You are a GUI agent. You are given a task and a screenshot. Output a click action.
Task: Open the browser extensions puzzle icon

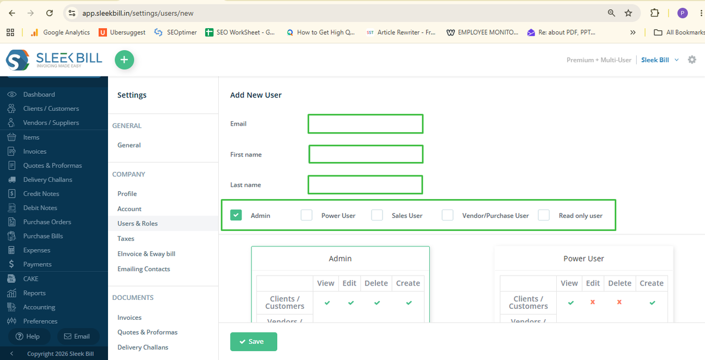655,13
